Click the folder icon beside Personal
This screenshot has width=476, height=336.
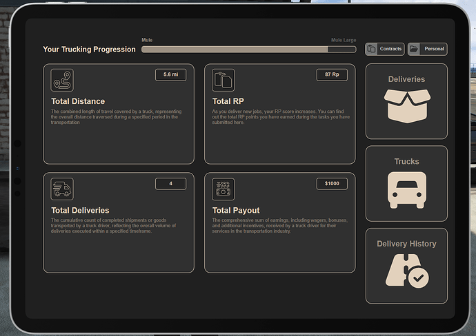click(414, 49)
